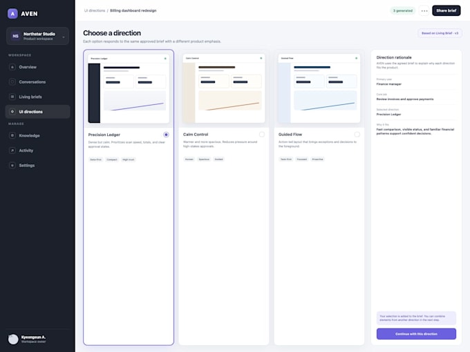470x352 pixels.
Task: Click the Human tag
Action: [x=189, y=159]
